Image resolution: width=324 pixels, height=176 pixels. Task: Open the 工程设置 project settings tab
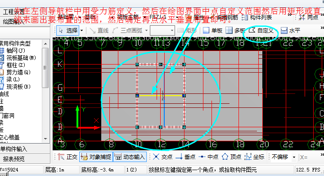[13, 12]
